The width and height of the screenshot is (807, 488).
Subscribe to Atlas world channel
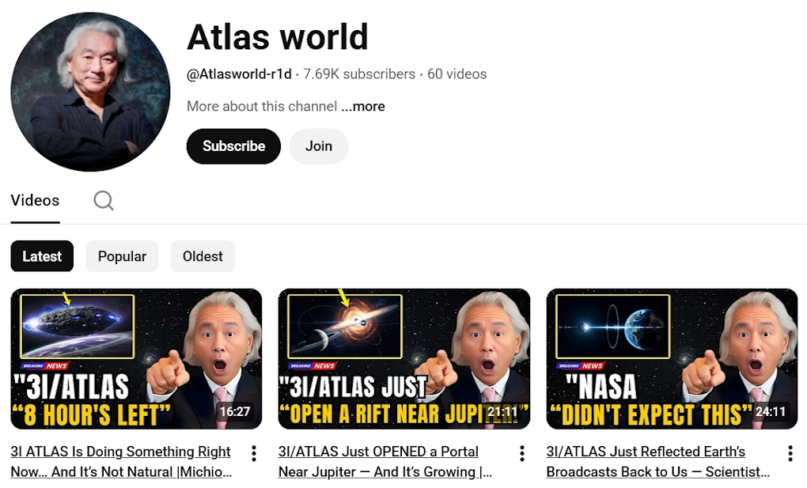pos(233,146)
